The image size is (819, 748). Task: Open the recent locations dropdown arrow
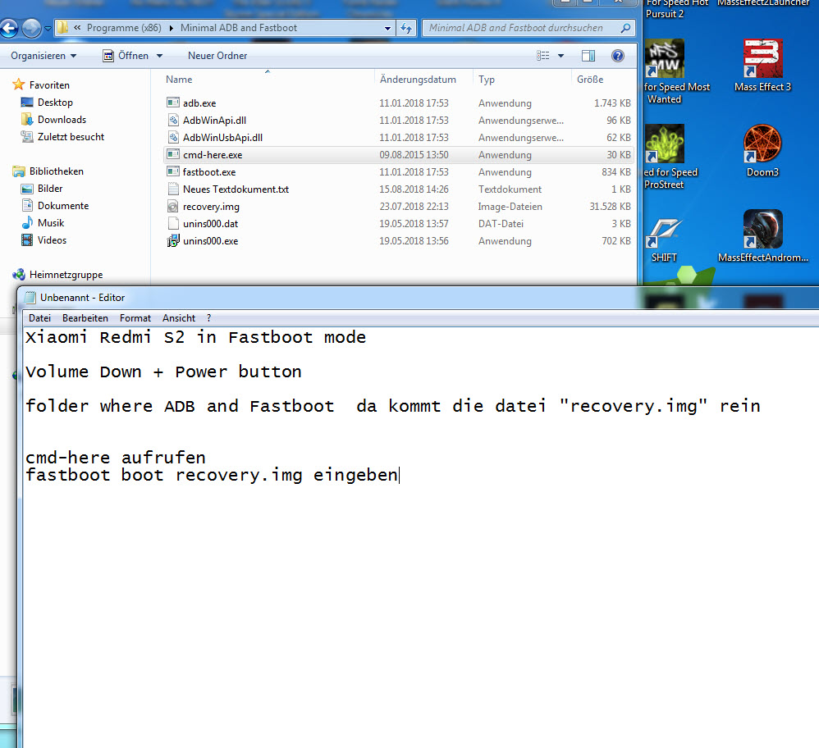click(x=48, y=28)
